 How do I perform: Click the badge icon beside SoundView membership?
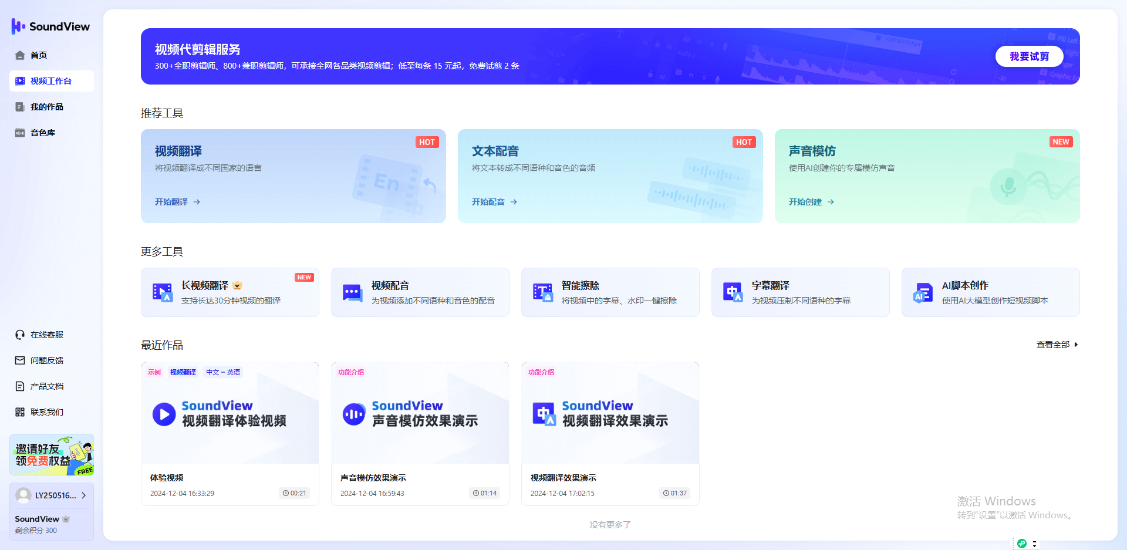66,519
